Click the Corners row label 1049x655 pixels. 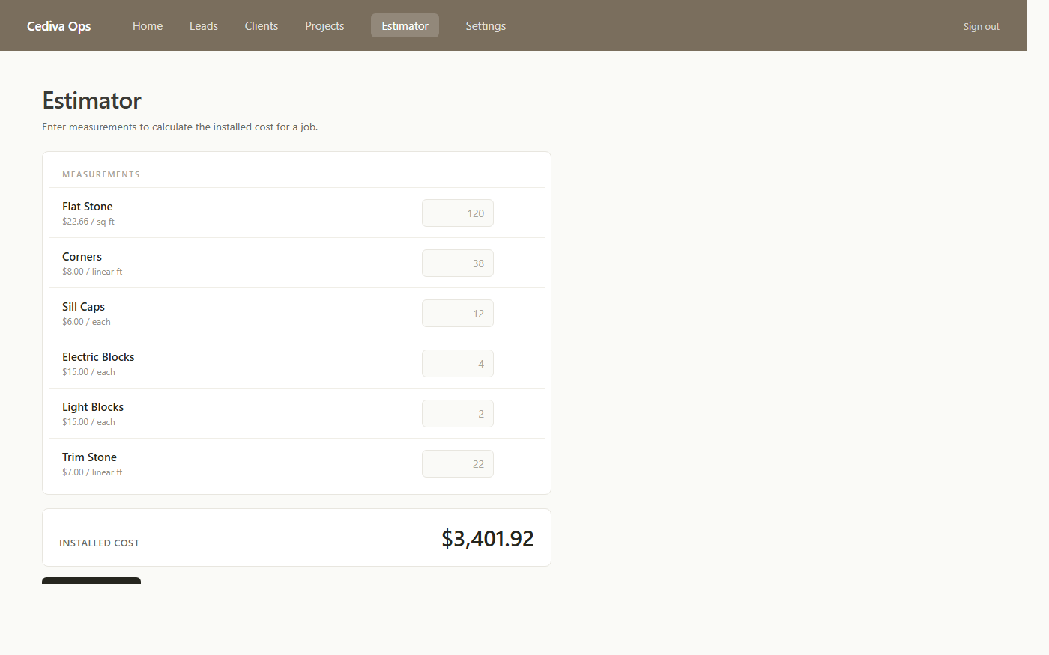82,257
